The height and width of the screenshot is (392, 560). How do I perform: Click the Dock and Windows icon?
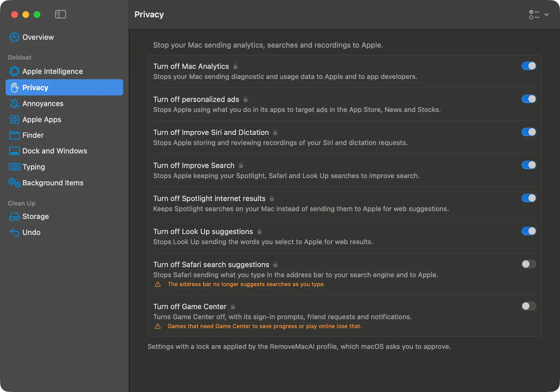click(x=14, y=151)
